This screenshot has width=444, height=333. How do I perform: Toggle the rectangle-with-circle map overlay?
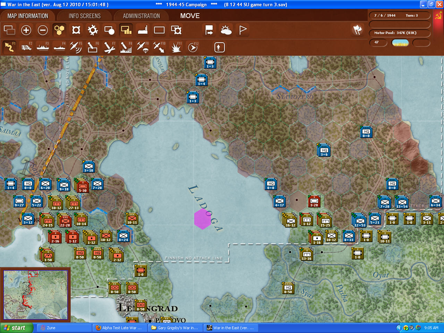click(109, 30)
